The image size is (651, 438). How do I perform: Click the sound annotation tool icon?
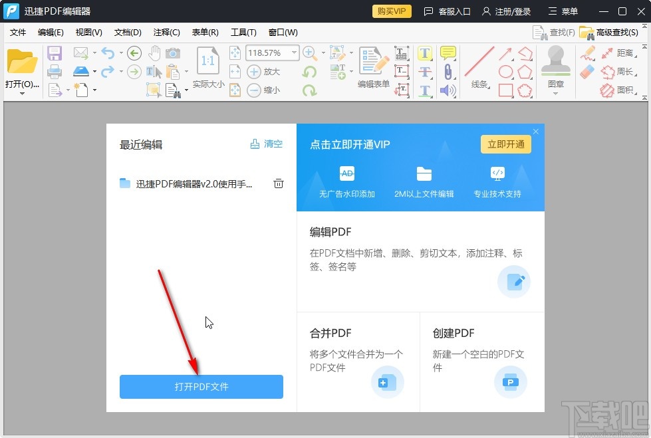pyautogui.click(x=447, y=90)
